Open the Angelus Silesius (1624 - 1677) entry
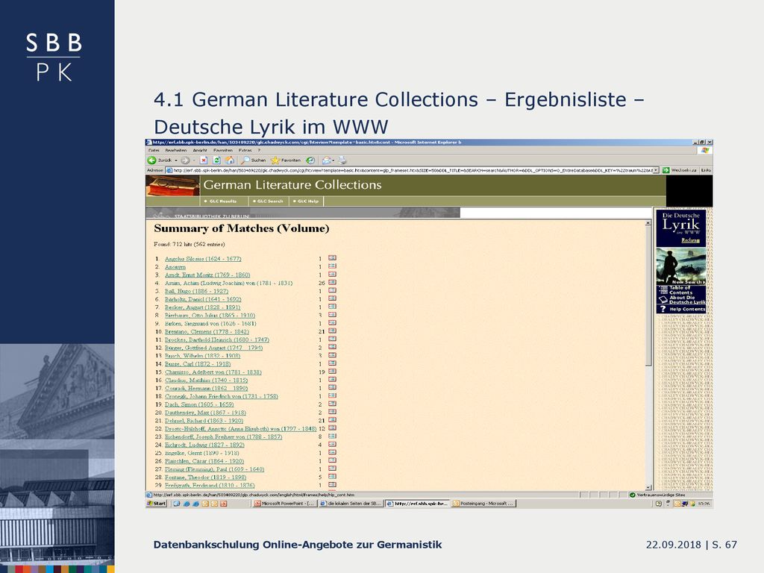This screenshot has width=764, height=573. point(203,259)
